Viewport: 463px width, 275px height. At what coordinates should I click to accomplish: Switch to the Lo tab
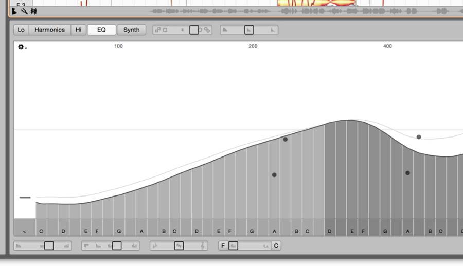(x=21, y=30)
